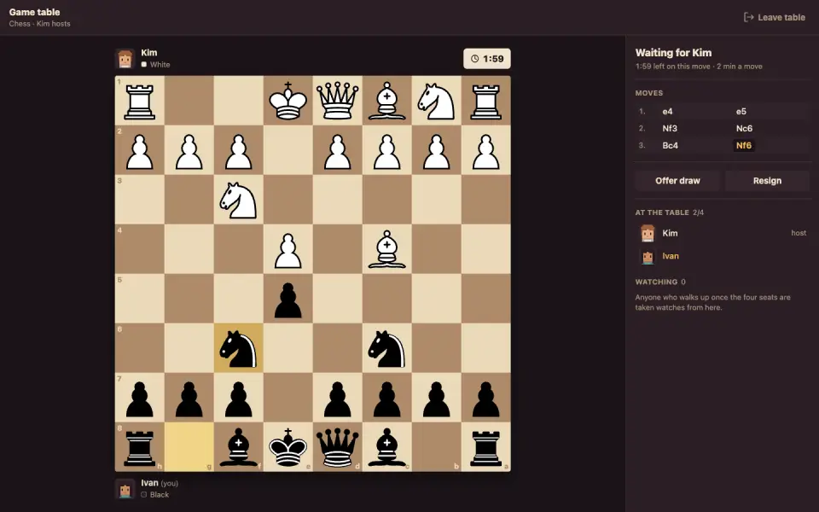Click the black pawn on b7
This screenshot has height=512, width=819.
pos(436,399)
